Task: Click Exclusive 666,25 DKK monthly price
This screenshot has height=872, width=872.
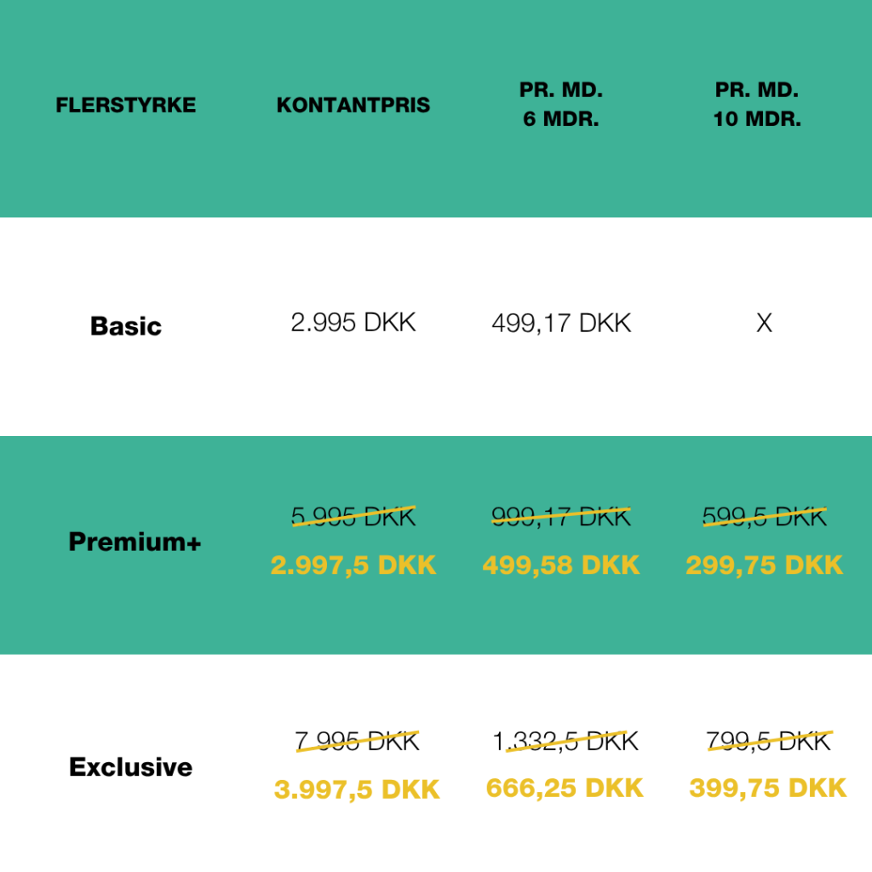Action: click(565, 788)
